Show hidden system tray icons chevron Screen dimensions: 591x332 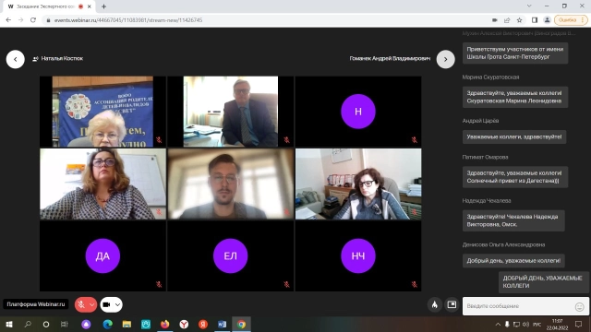[x=498, y=324]
